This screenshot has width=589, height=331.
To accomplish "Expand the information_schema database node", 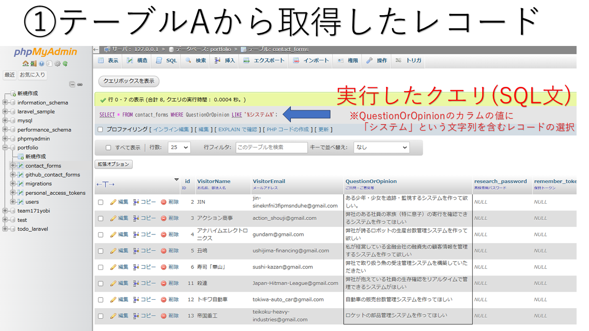I will coord(6,103).
